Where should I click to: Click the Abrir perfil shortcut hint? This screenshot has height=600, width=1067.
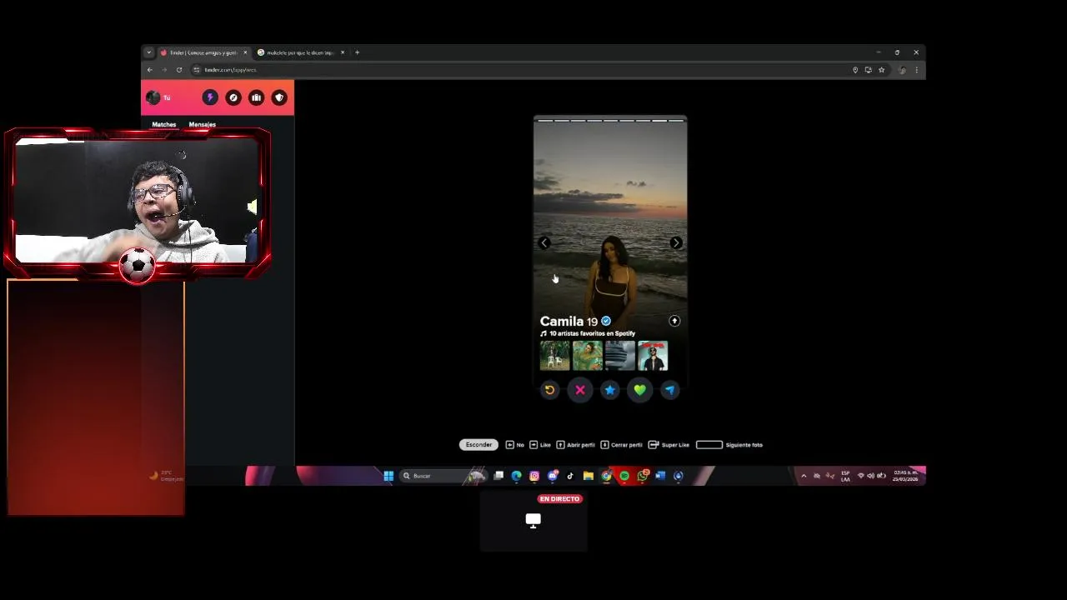(575, 445)
